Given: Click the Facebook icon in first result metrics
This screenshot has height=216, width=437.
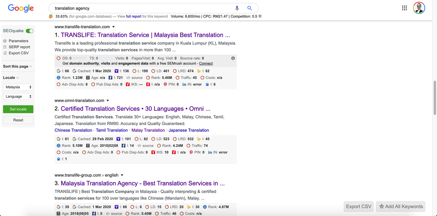Looking at the screenshot, I should 110,78.
